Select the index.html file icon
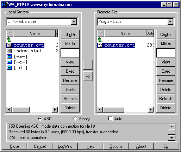The image size is (181, 152). coord(9,51)
